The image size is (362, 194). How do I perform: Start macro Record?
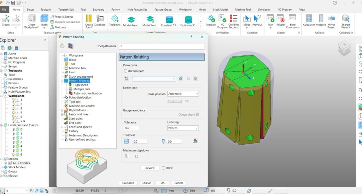pos(280,20)
